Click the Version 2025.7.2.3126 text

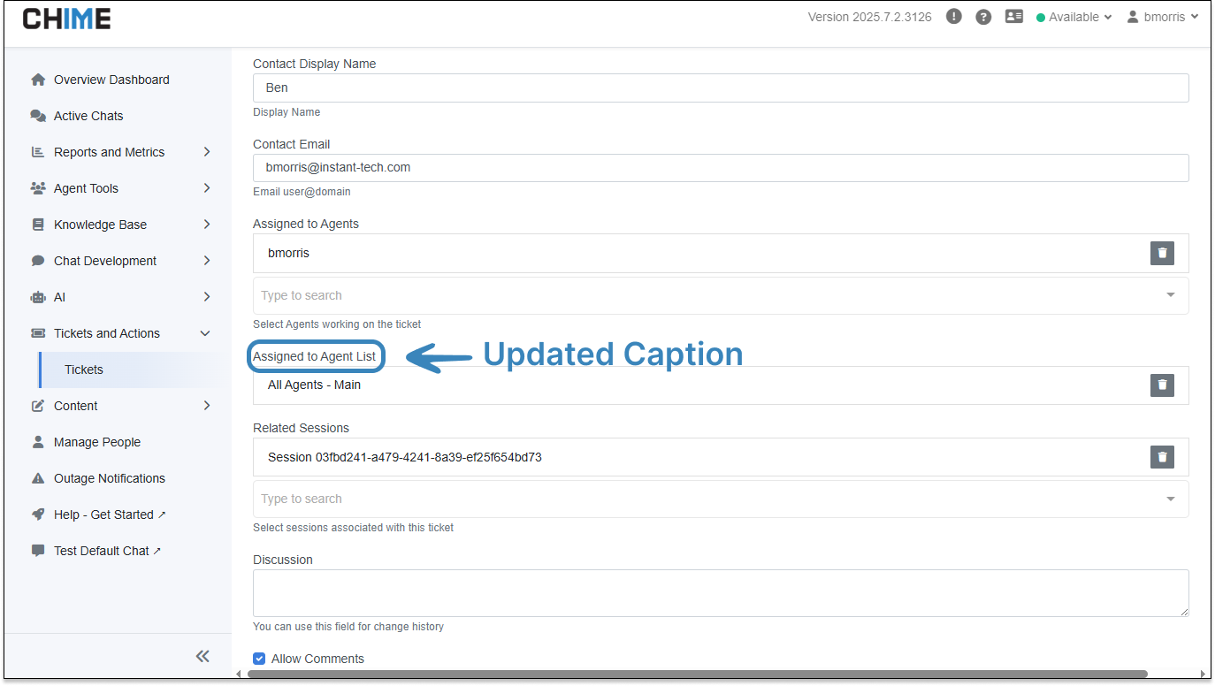pyautogui.click(x=869, y=17)
